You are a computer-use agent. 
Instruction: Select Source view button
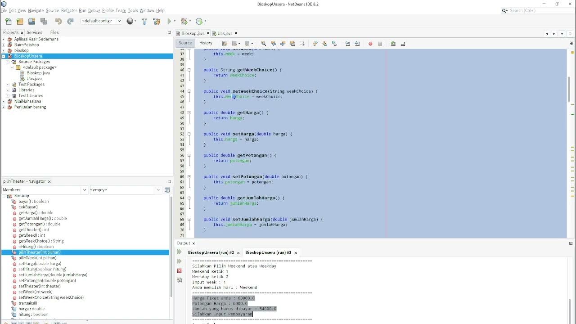click(x=185, y=43)
